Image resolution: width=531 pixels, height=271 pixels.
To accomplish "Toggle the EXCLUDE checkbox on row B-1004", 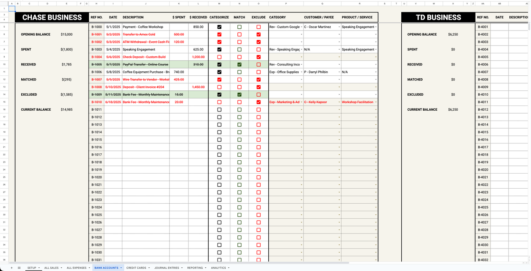I will [x=258, y=57].
